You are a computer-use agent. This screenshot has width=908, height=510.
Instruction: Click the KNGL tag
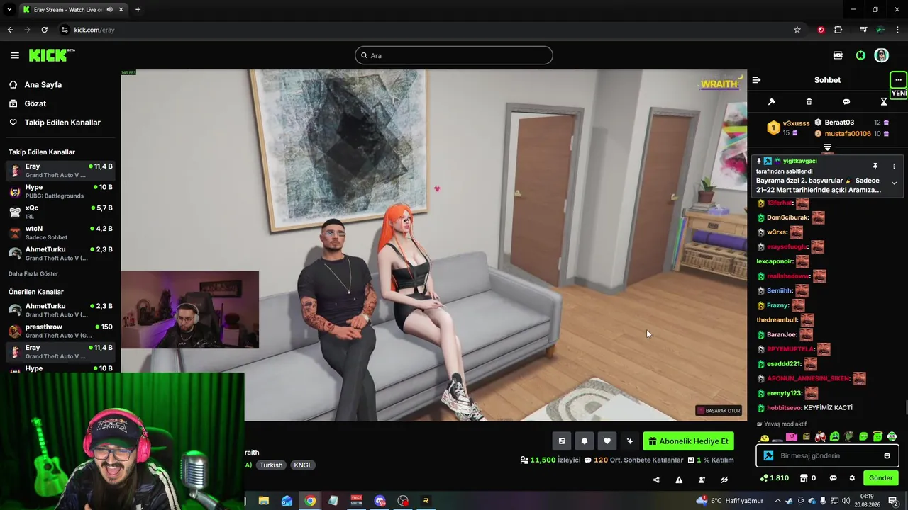click(303, 465)
